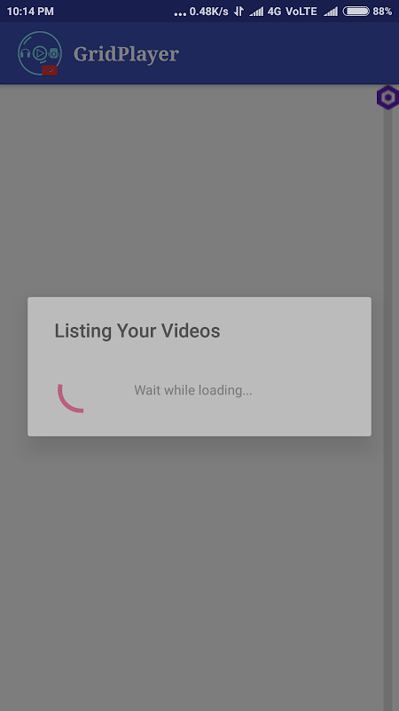The width and height of the screenshot is (399, 711).
Task: Tap the data transfer arrows icon
Action: [x=239, y=12]
